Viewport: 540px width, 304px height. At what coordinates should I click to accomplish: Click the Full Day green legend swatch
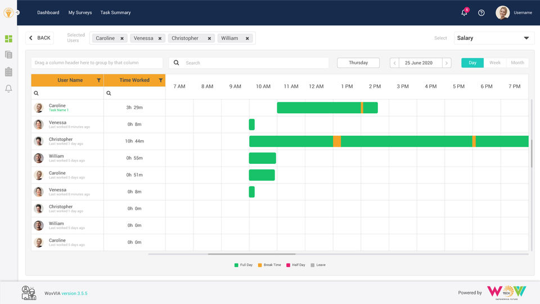coord(236,265)
